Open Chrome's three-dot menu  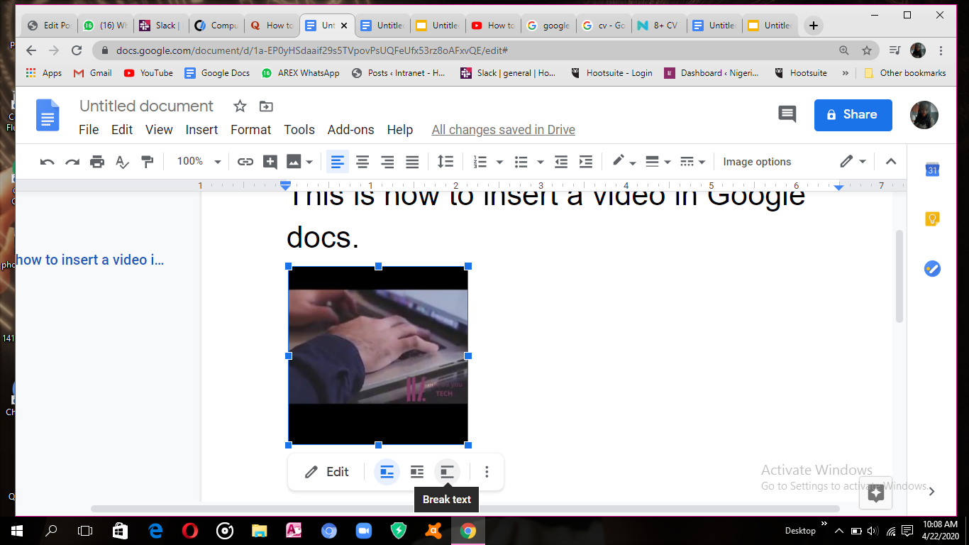[x=941, y=50]
